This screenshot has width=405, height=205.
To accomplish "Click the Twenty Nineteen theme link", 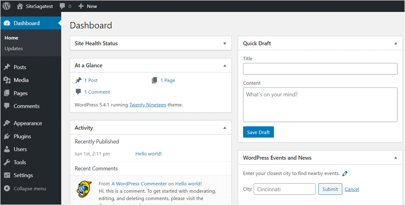I will [x=148, y=105].
